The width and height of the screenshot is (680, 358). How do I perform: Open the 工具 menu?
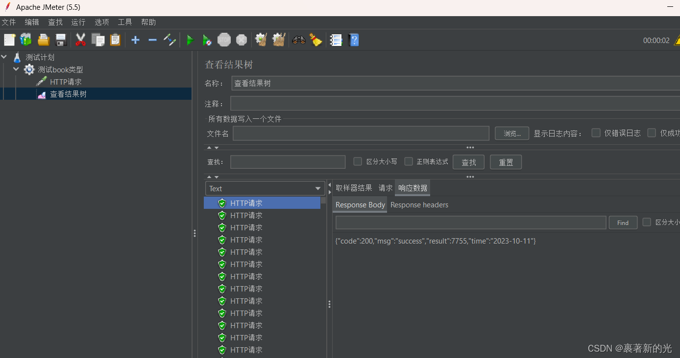tap(125, 22)
